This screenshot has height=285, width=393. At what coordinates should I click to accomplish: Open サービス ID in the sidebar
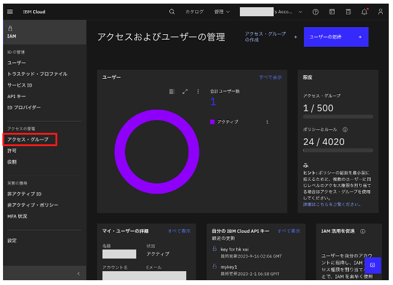pos(20,85)
